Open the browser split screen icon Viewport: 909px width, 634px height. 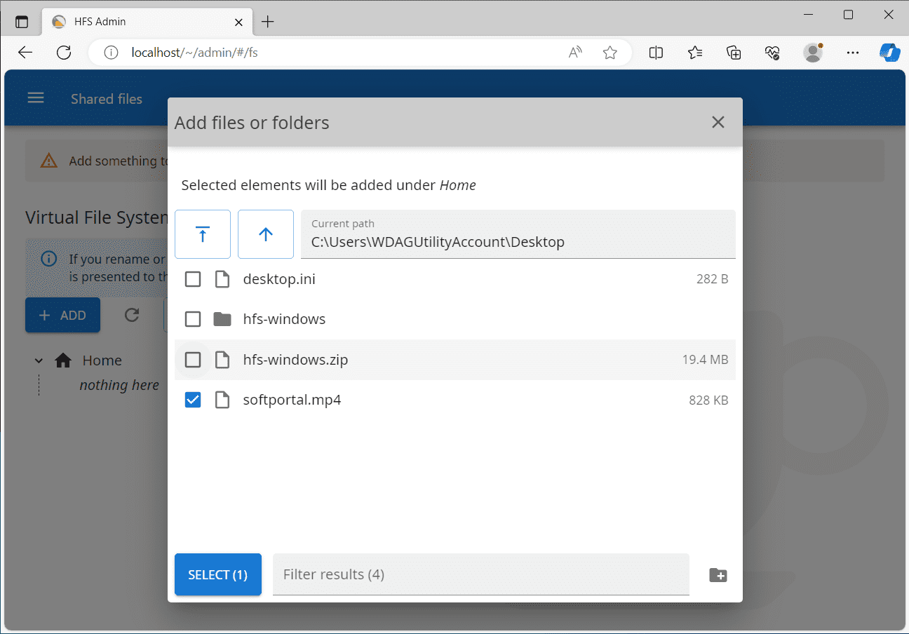point(656,53)
